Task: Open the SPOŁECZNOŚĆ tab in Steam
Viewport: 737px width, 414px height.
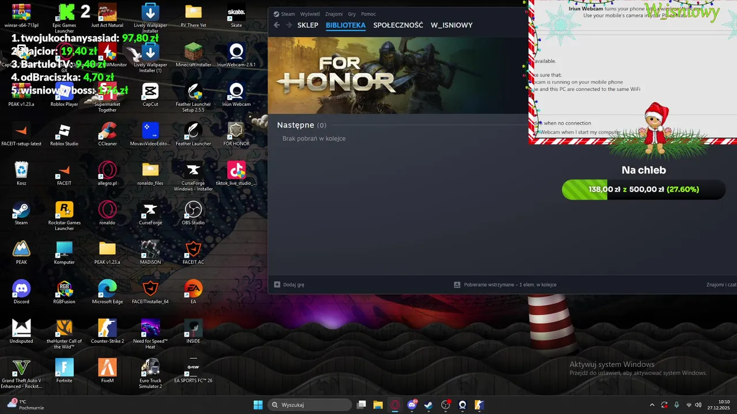Action: 398,25
